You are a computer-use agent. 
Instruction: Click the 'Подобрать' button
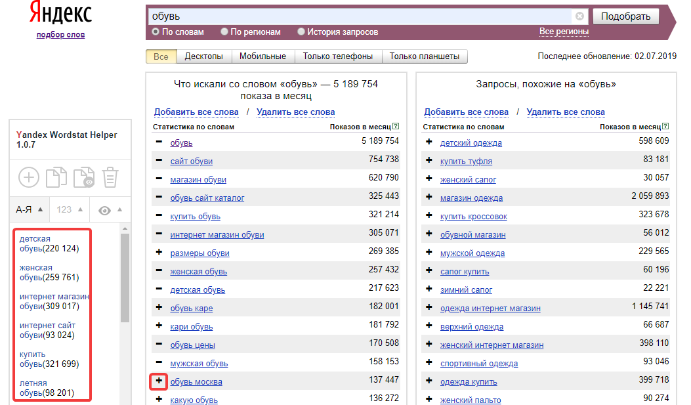[626, 16]
